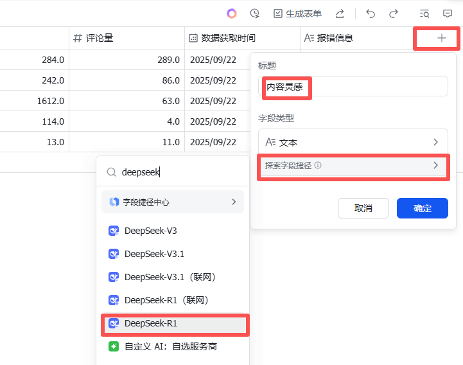This screenshot has width=463, height=365.
Task: Click the 标题 field name input
Action: (x=353, y=87)
